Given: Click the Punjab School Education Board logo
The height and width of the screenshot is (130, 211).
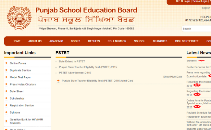Looking at the screenshot, I should 19,18.
